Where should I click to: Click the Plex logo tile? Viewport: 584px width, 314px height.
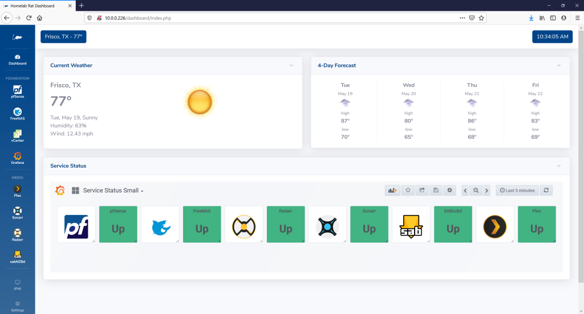[495, 225]
